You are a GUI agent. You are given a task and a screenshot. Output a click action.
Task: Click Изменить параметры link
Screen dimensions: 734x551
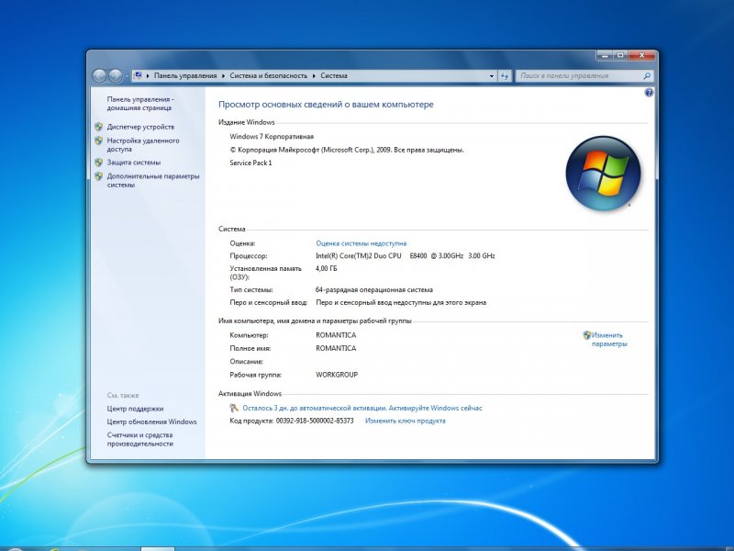pyautogui.click(x=609, y=339)
